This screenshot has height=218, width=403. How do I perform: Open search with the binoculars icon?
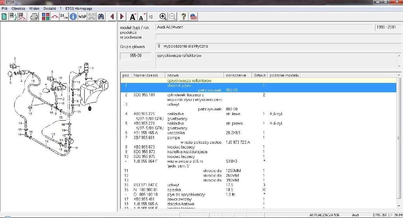tap(101, 16)
